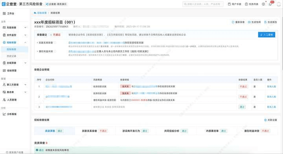283x154 pixels.
Task: Click employee text 0000001 in row 2
Action: (136, 100)
